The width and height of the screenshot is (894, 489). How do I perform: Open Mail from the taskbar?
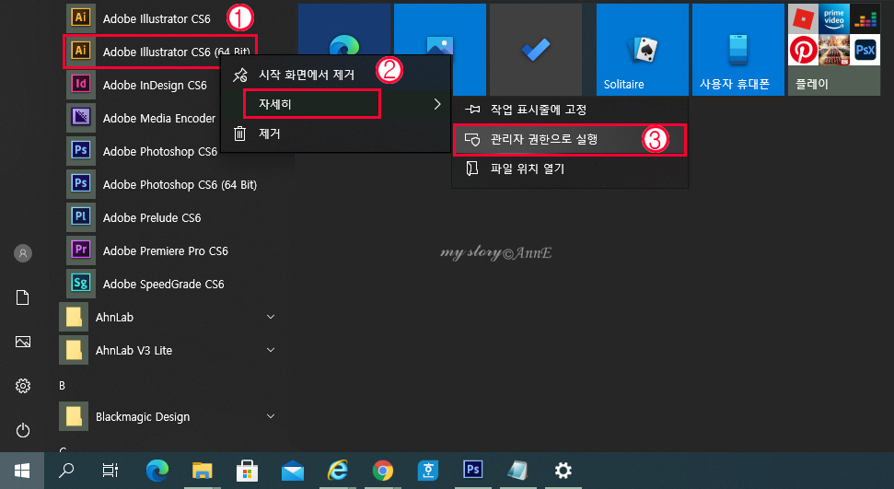[293, 472]
